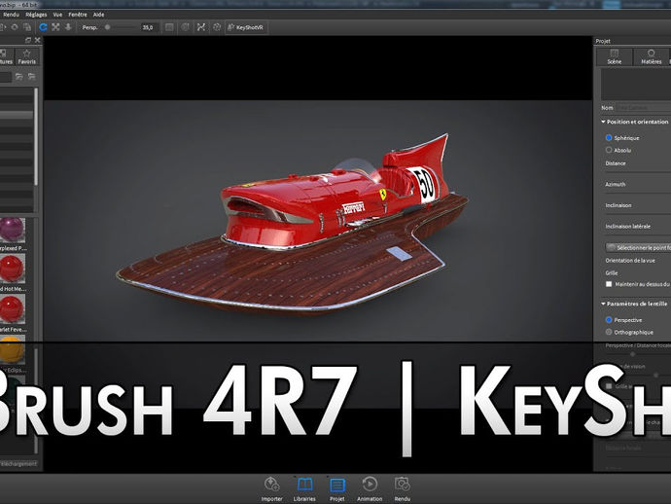This screenshot has height=504, width=671.
Task: Select the Absolu radio button
Action: point(609,150)
